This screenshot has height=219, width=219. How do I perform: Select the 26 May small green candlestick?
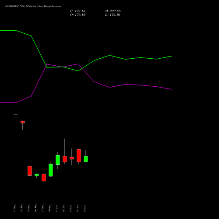37,175
